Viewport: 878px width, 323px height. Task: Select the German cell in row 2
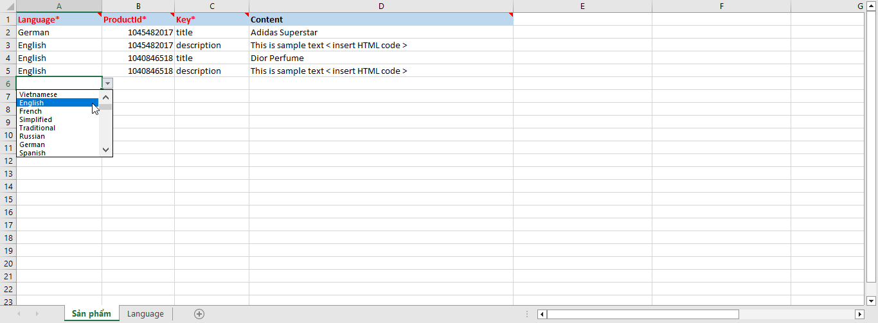pyautogui.click(x=58, y=32)
